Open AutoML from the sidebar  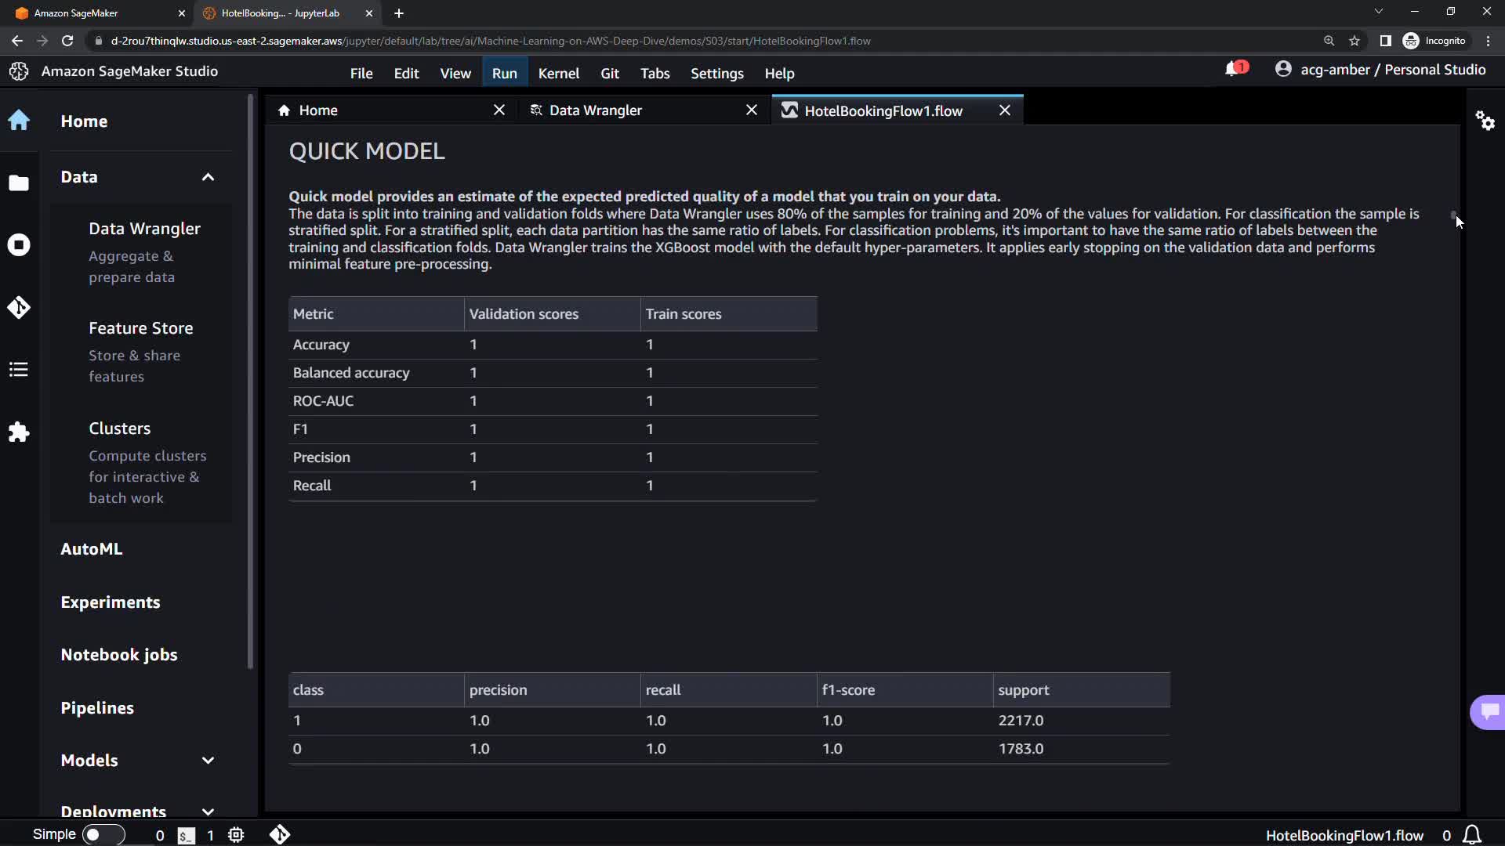92,549
